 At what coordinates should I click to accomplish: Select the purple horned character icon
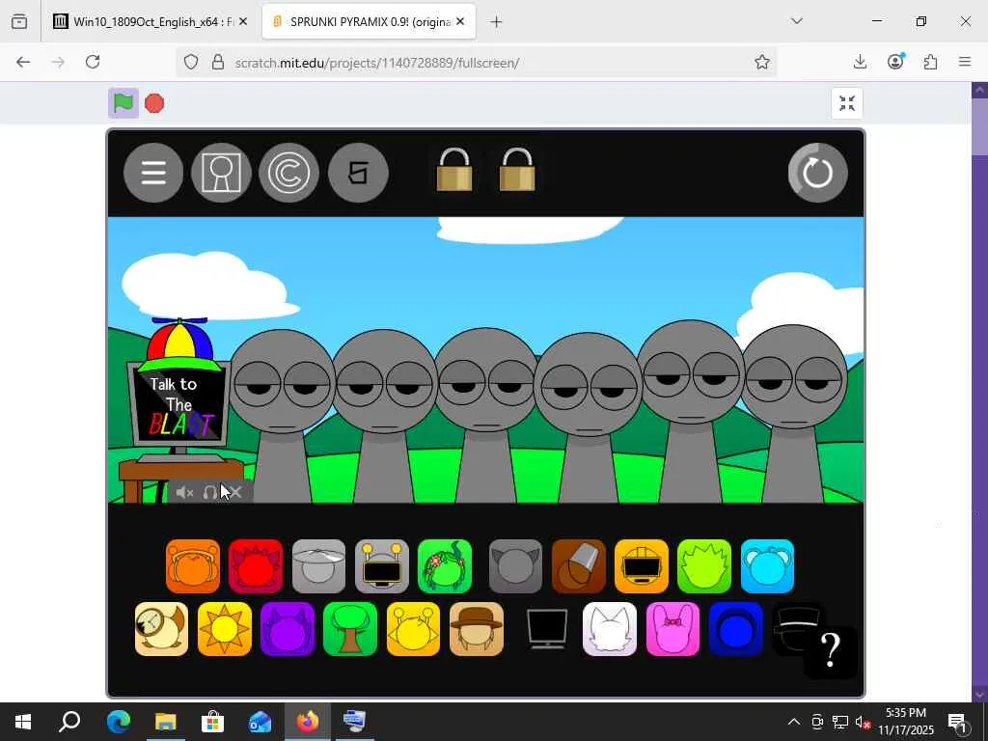coord(288,629)
